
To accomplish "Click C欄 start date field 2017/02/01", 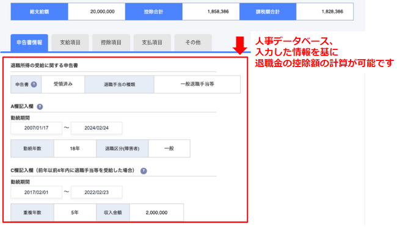I will [x=36, y=192].
